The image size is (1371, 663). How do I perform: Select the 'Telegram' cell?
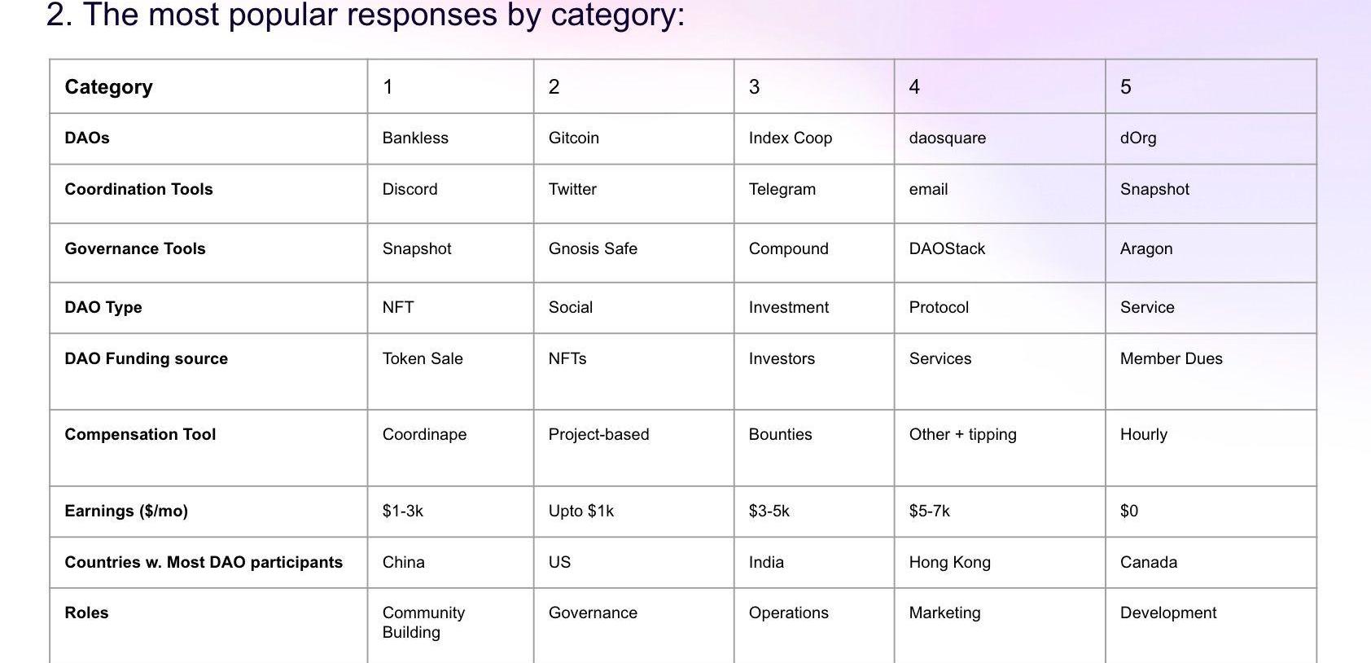pos(813,194)
